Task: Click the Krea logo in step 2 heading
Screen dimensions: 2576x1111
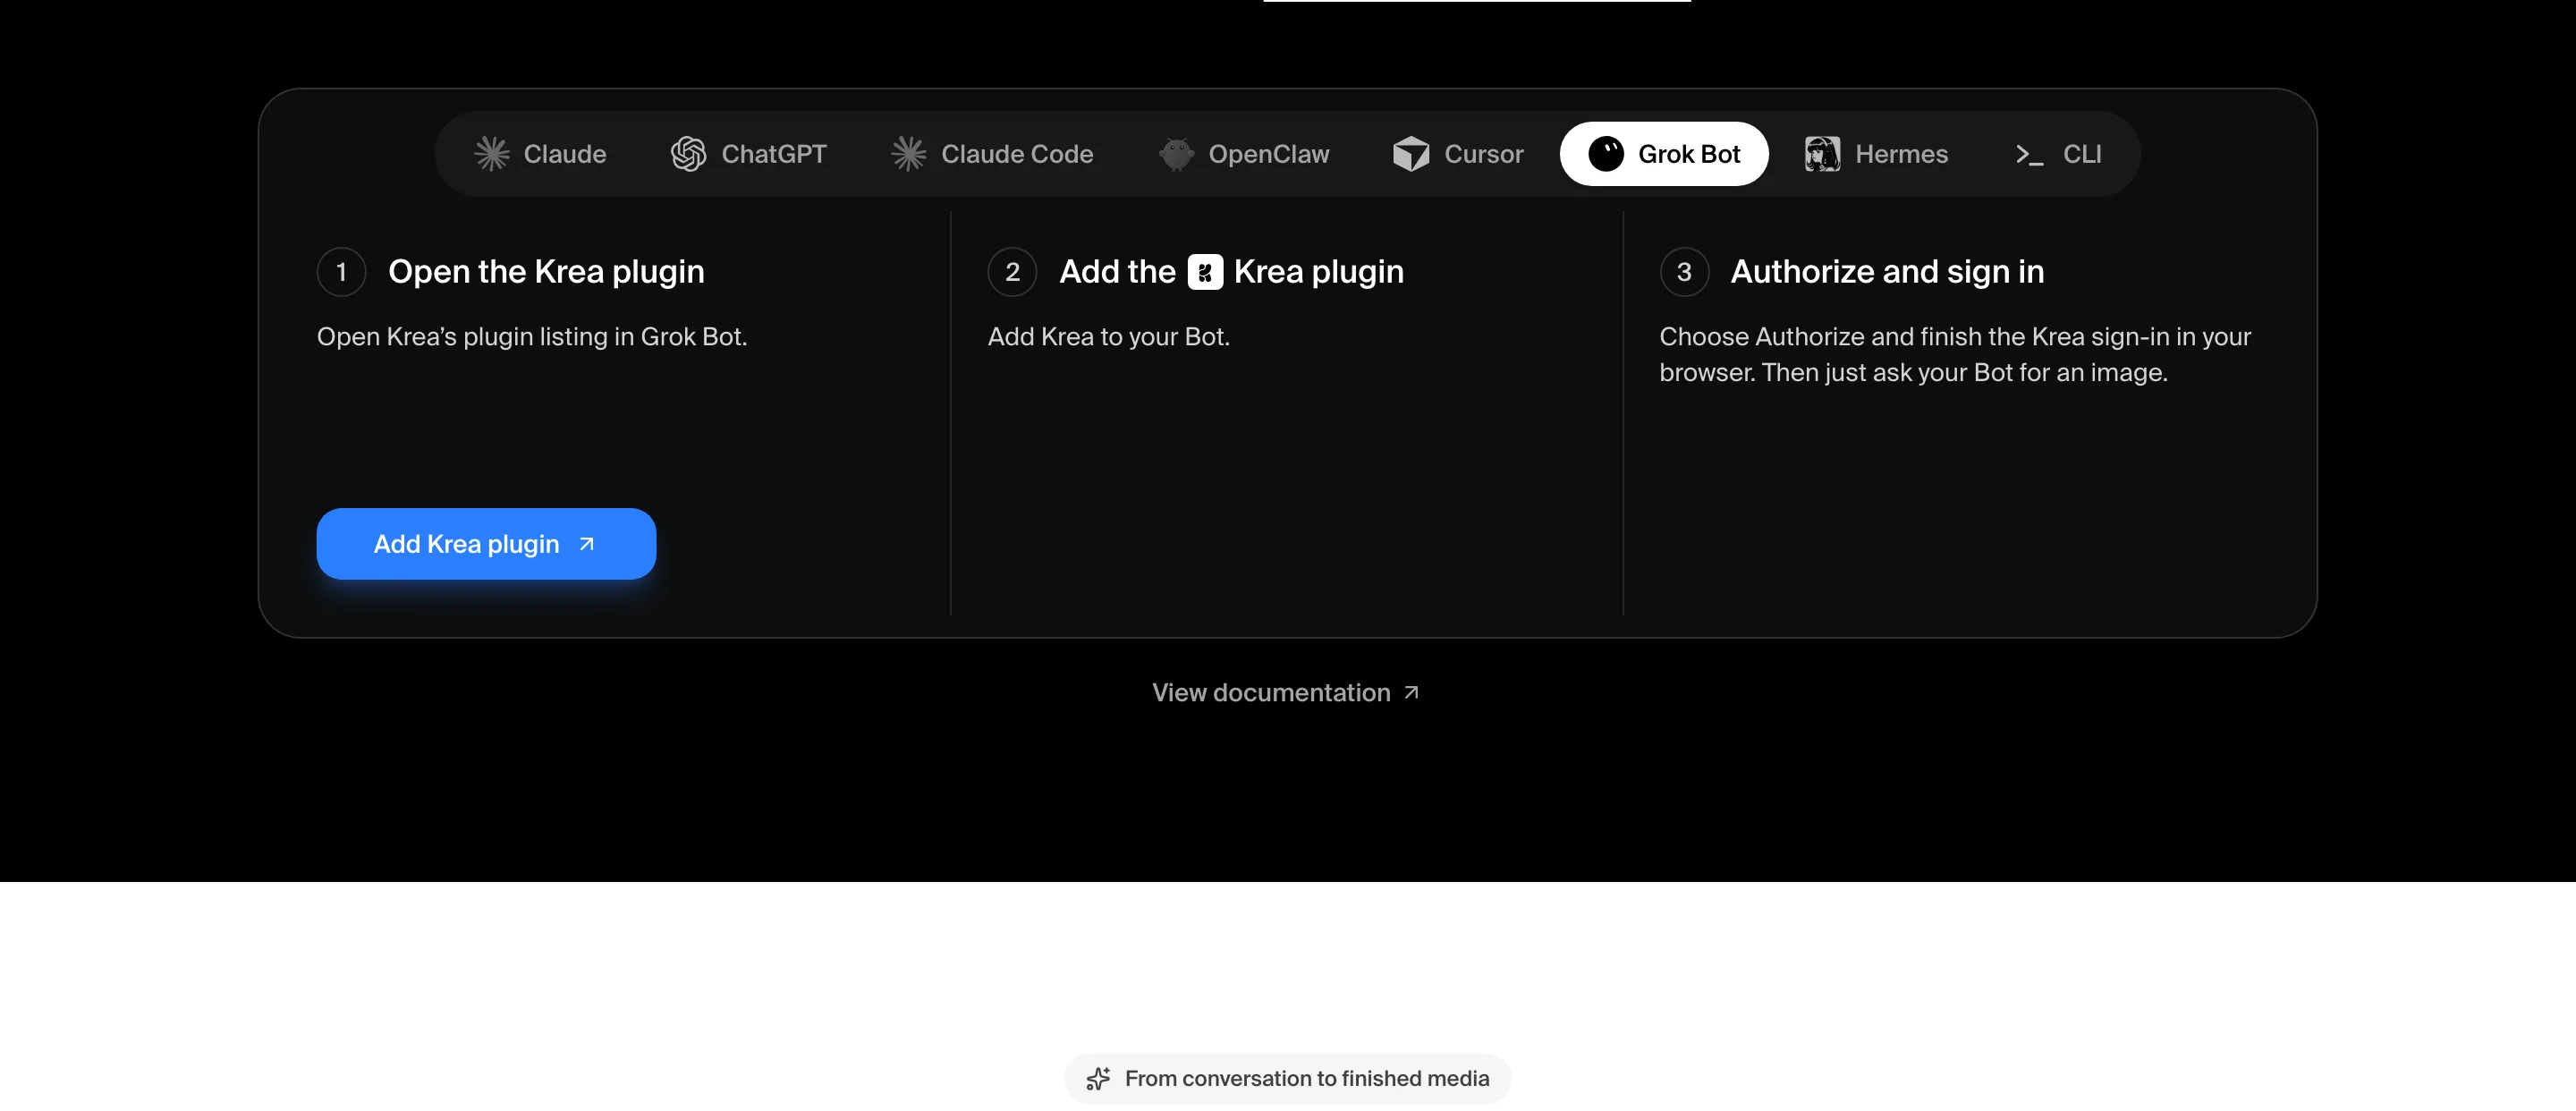Action: [1205, 272]
